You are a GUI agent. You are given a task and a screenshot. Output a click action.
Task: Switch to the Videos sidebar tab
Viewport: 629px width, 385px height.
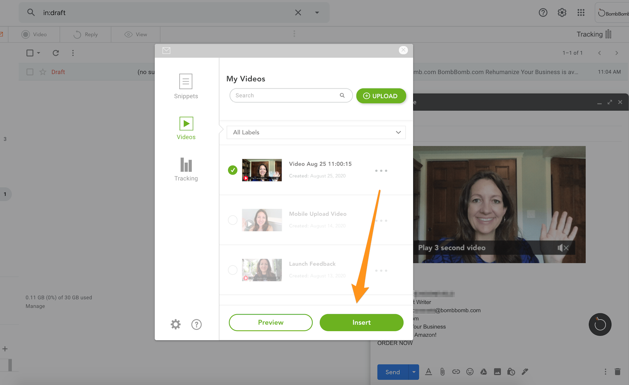coord(186,128)
